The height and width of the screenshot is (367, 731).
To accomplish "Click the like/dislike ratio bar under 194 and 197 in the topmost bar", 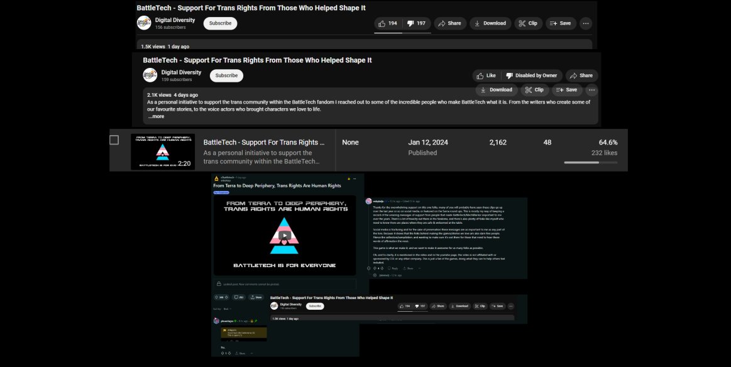I will 402,33.
